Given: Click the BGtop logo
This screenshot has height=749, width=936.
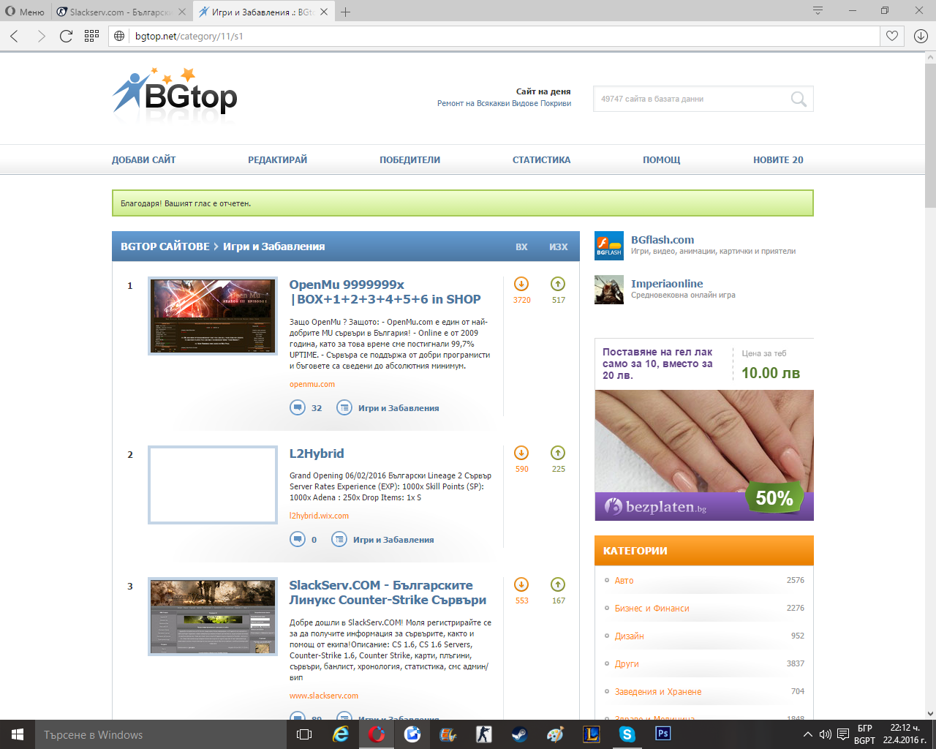Looking at the screenshot, I should pyautogui.click(x=175, y=91).
